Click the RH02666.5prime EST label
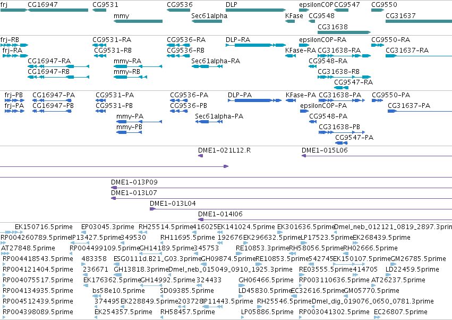 pyautogui.click(x=370, y=248)
